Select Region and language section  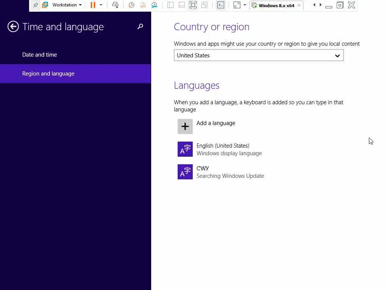(76, 74)
